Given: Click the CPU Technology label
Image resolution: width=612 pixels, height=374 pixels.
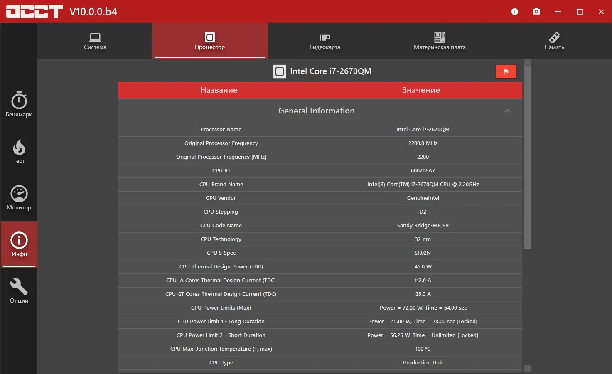Looking at the screenshot, I should point(221,239).
